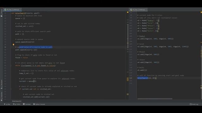Image resolution: width=202 pixels, height=113 pixels.
Task: Click the n4.add([Edge(n5 line
Action: [148, 62]
